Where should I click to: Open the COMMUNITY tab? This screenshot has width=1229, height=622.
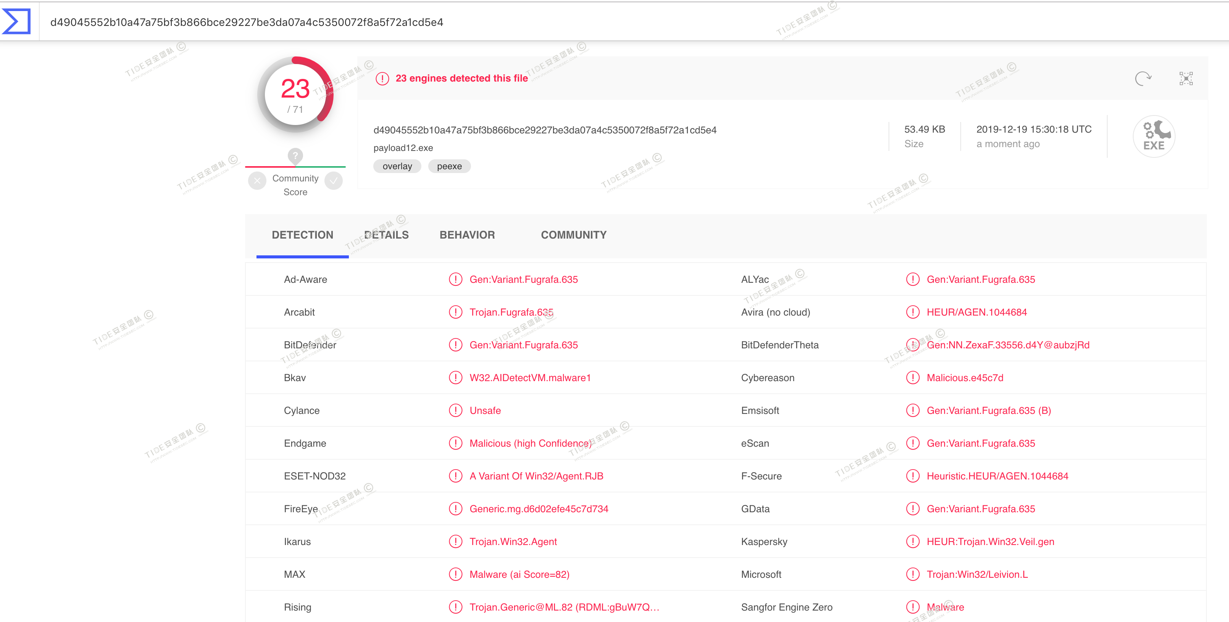point(573,235)
